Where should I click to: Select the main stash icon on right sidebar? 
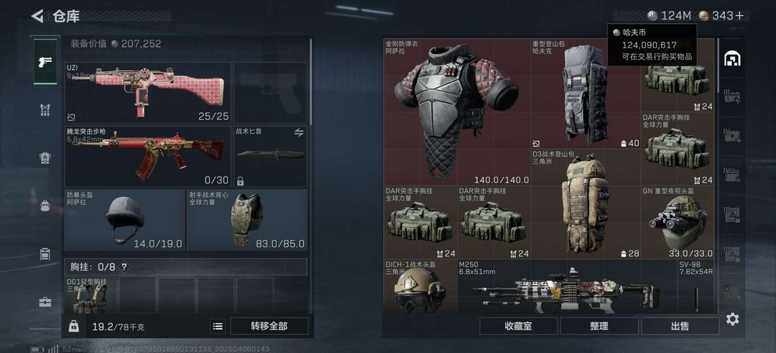[x=732, y=58]
